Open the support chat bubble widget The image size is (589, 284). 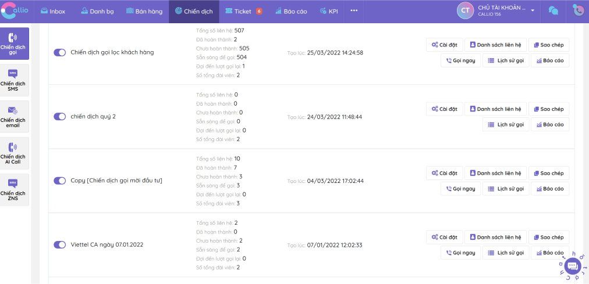(573, 266)
